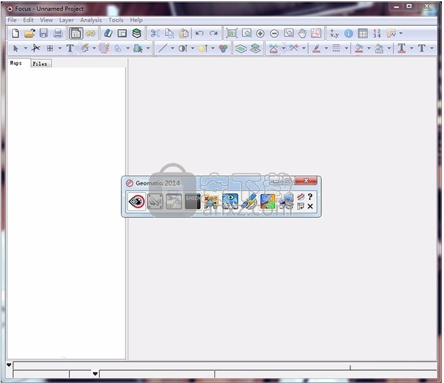The image size is (444, 383).
Task: Zoom to overview extents icon
Action: click(232, 33)
